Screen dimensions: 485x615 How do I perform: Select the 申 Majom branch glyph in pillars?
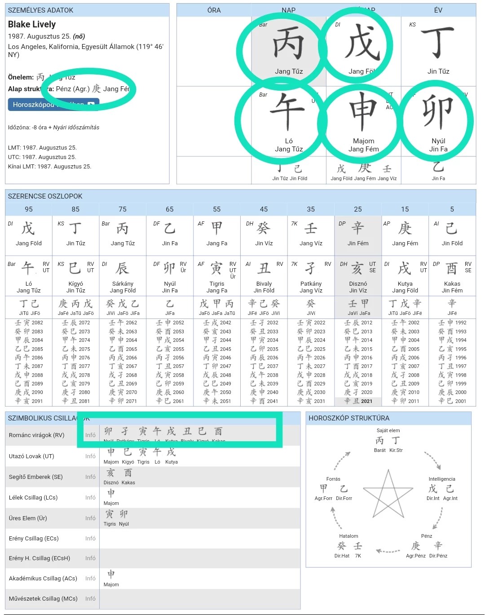[x=363, y=112]
